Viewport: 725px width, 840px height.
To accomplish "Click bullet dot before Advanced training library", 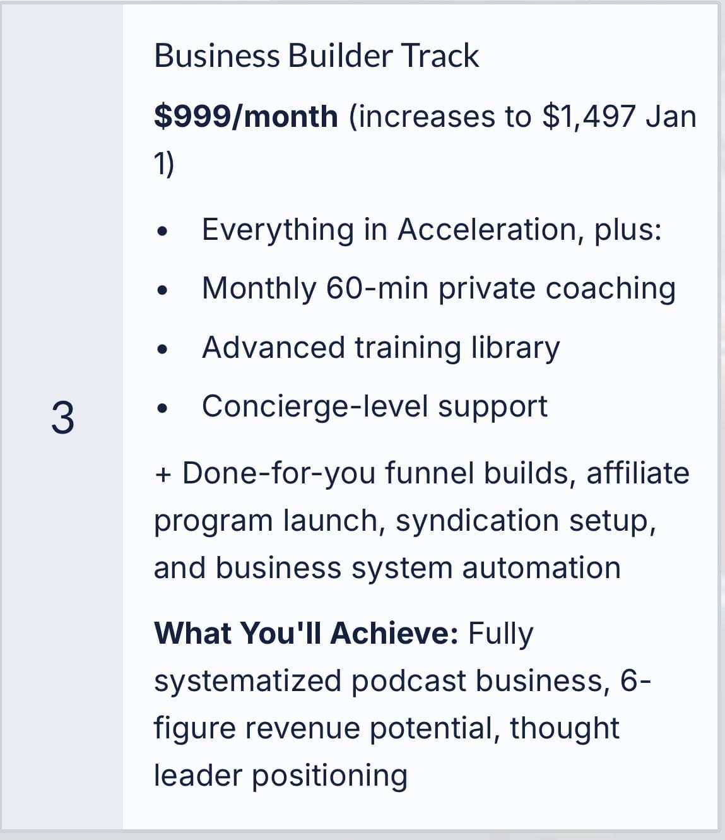I will click(163, 349).
